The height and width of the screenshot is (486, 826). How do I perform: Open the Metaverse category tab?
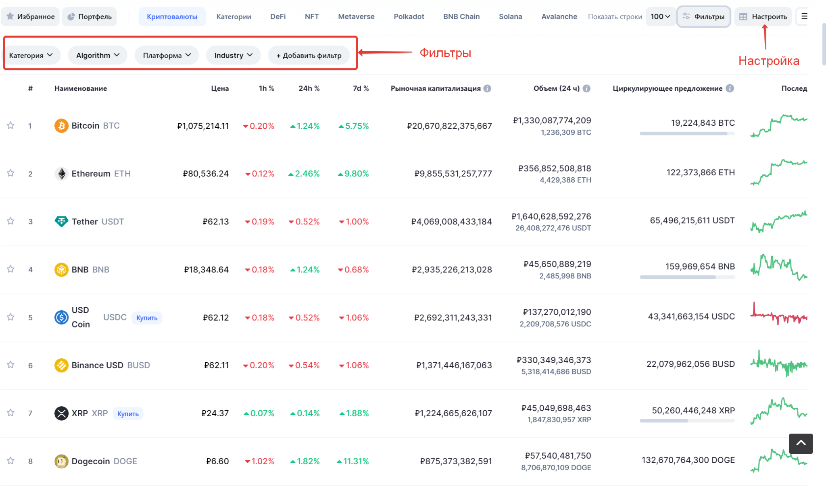tap(356, 17)
